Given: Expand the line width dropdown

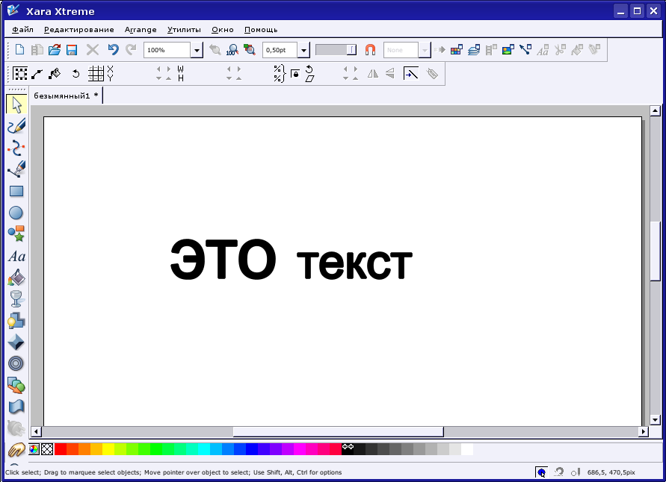Looking at the screenshot, I should (x=303, y=50).
